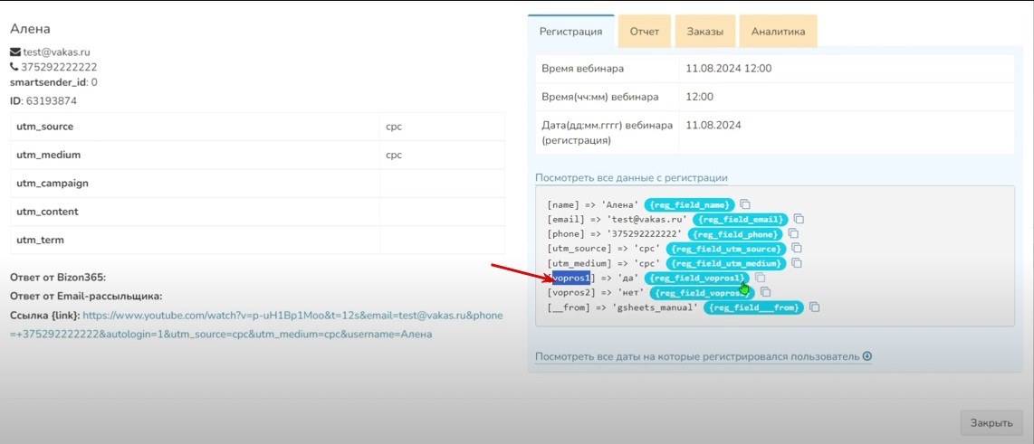Collapse 'Посмотреть все данные с регистрации' section
1034x444 pixels.
pos(631,178)
